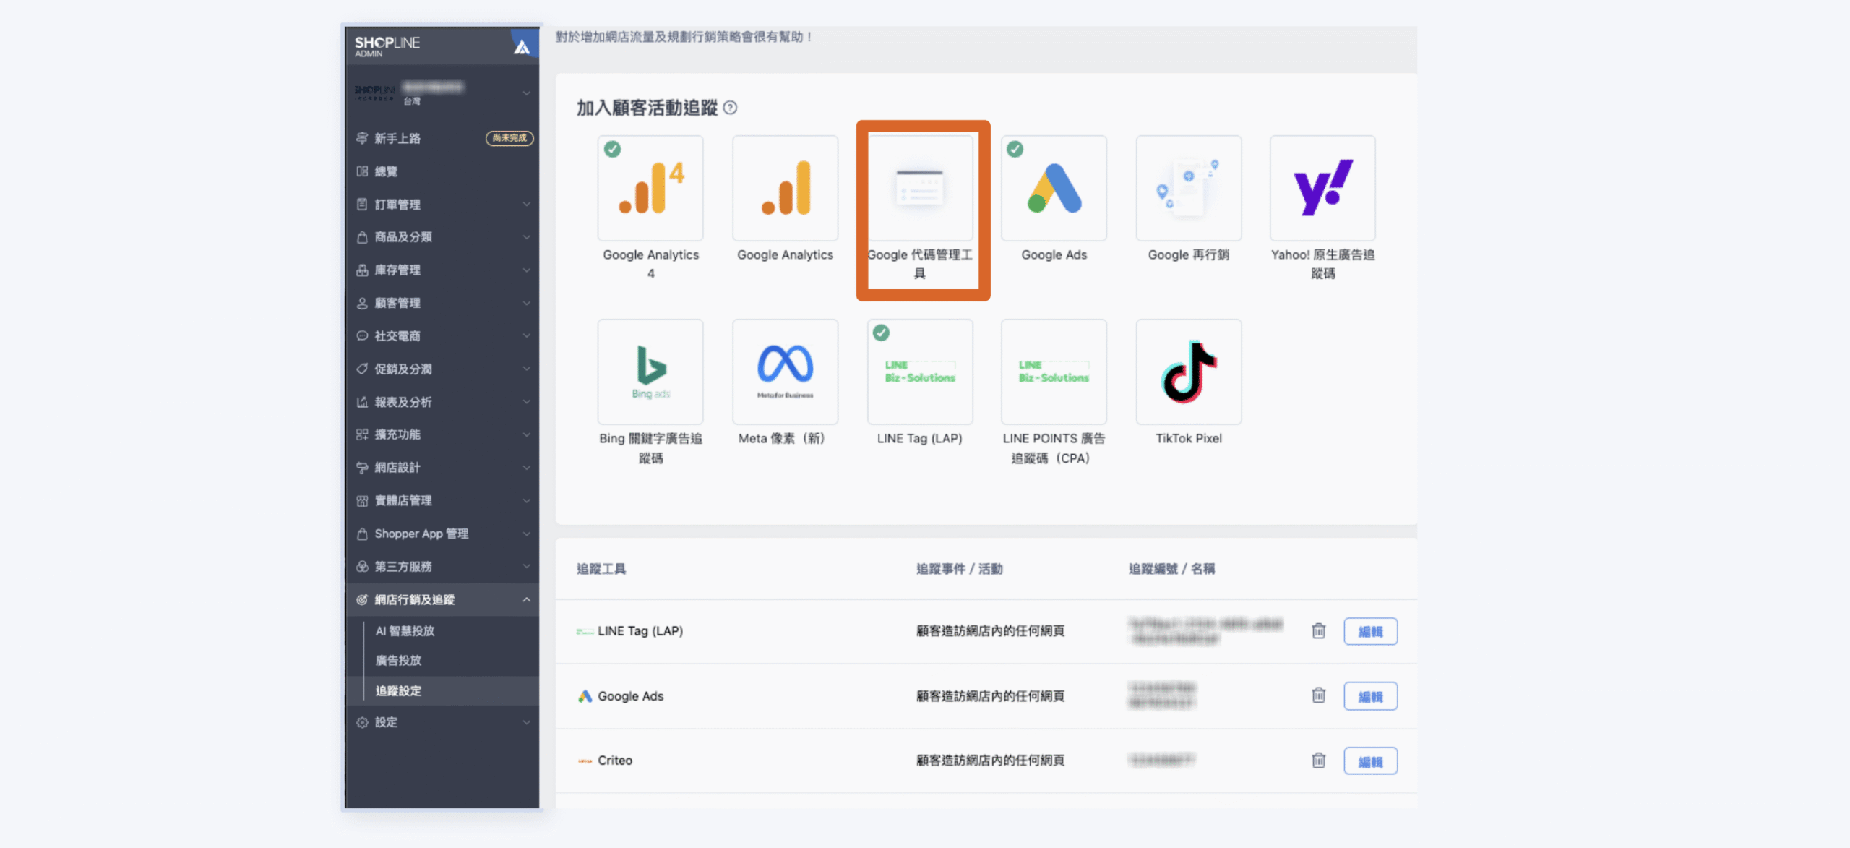Click the 追蹤編號 / 名稱 column header

1171,569
